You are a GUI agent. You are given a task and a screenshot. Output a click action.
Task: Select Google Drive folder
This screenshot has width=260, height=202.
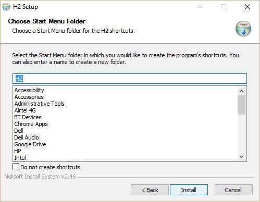pos(30,144)
